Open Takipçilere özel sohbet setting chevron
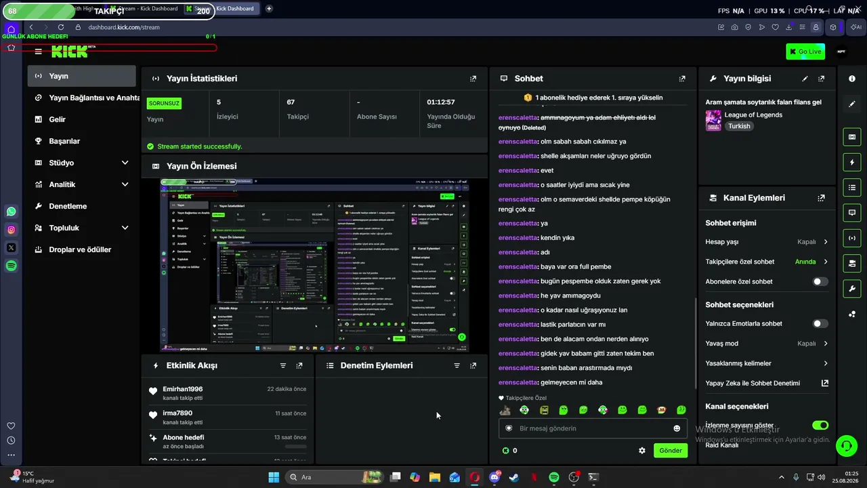This screenshot has width=867, height=488. pos(826,262)
